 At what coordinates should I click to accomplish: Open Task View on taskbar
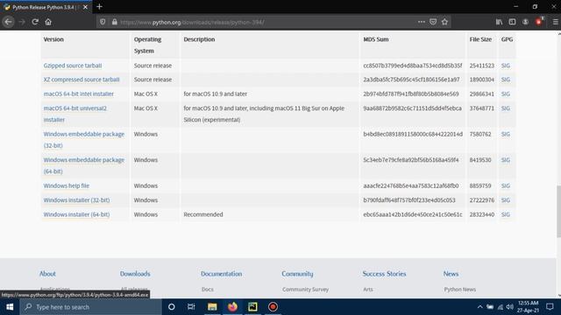tap(191, 307)
